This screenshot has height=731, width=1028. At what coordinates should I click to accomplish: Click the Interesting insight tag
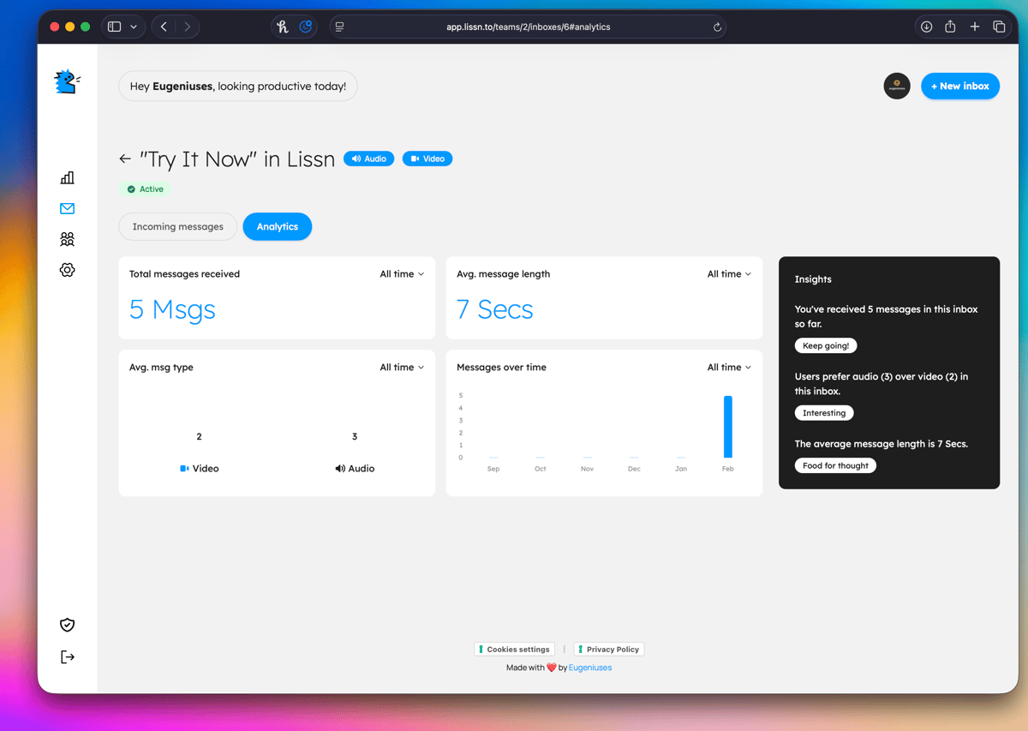[824, 413]
